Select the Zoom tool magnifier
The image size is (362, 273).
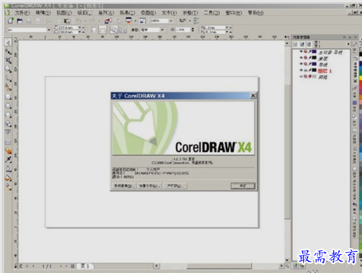(x=8, y=69)
